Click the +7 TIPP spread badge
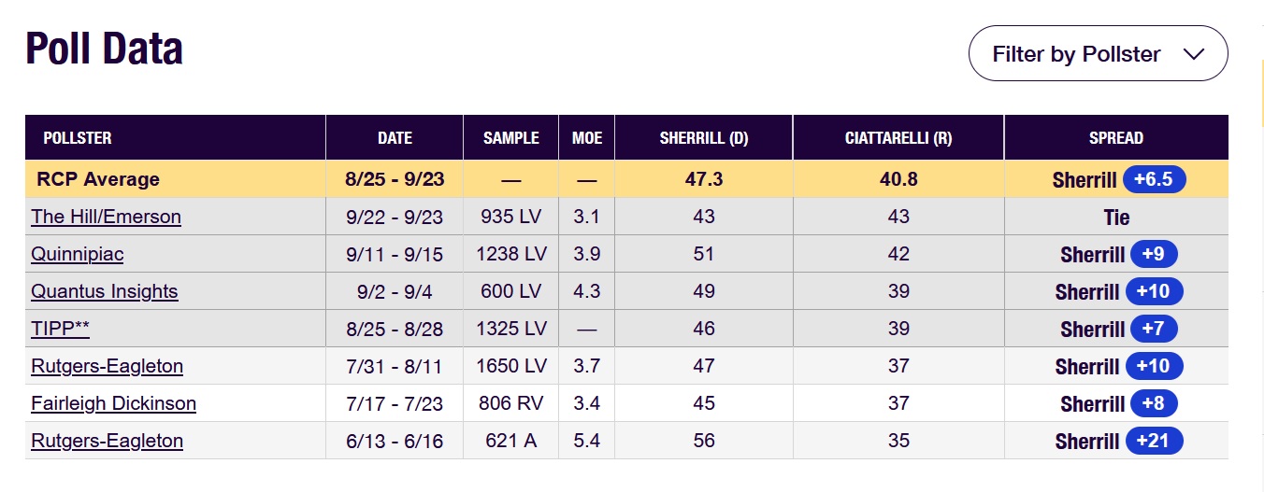1264x492 pixels. (x=1154, y=329)
